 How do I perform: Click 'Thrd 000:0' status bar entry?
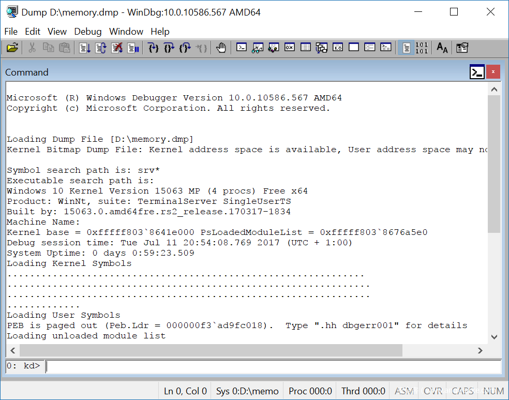(x=363, y=391)
